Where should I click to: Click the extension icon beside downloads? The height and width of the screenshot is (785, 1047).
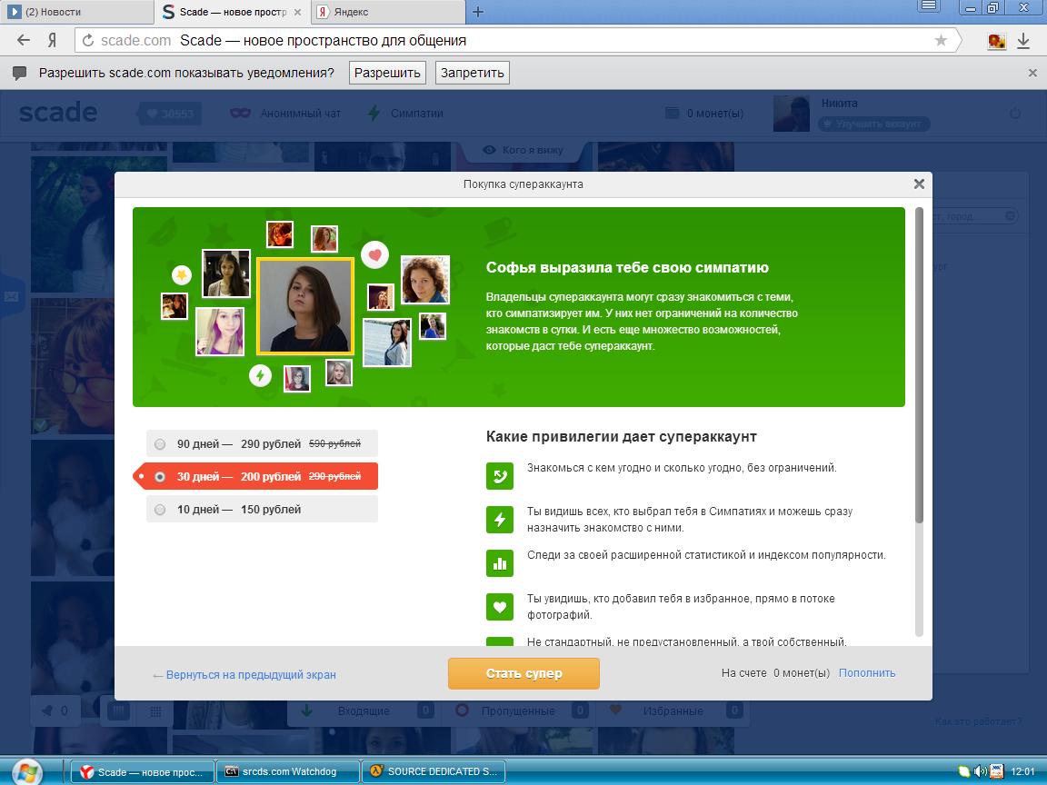pyautogui.click(x=996, y=41)
